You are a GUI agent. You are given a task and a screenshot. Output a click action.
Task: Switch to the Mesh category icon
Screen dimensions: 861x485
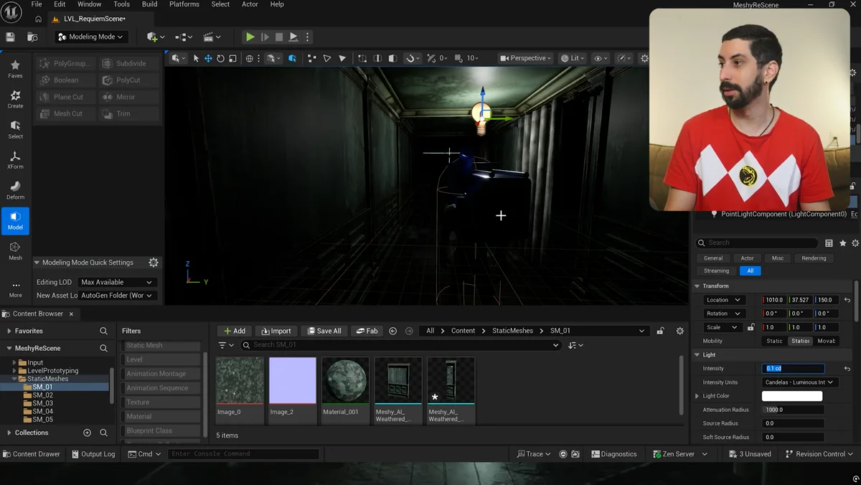[x=16, y=249]
